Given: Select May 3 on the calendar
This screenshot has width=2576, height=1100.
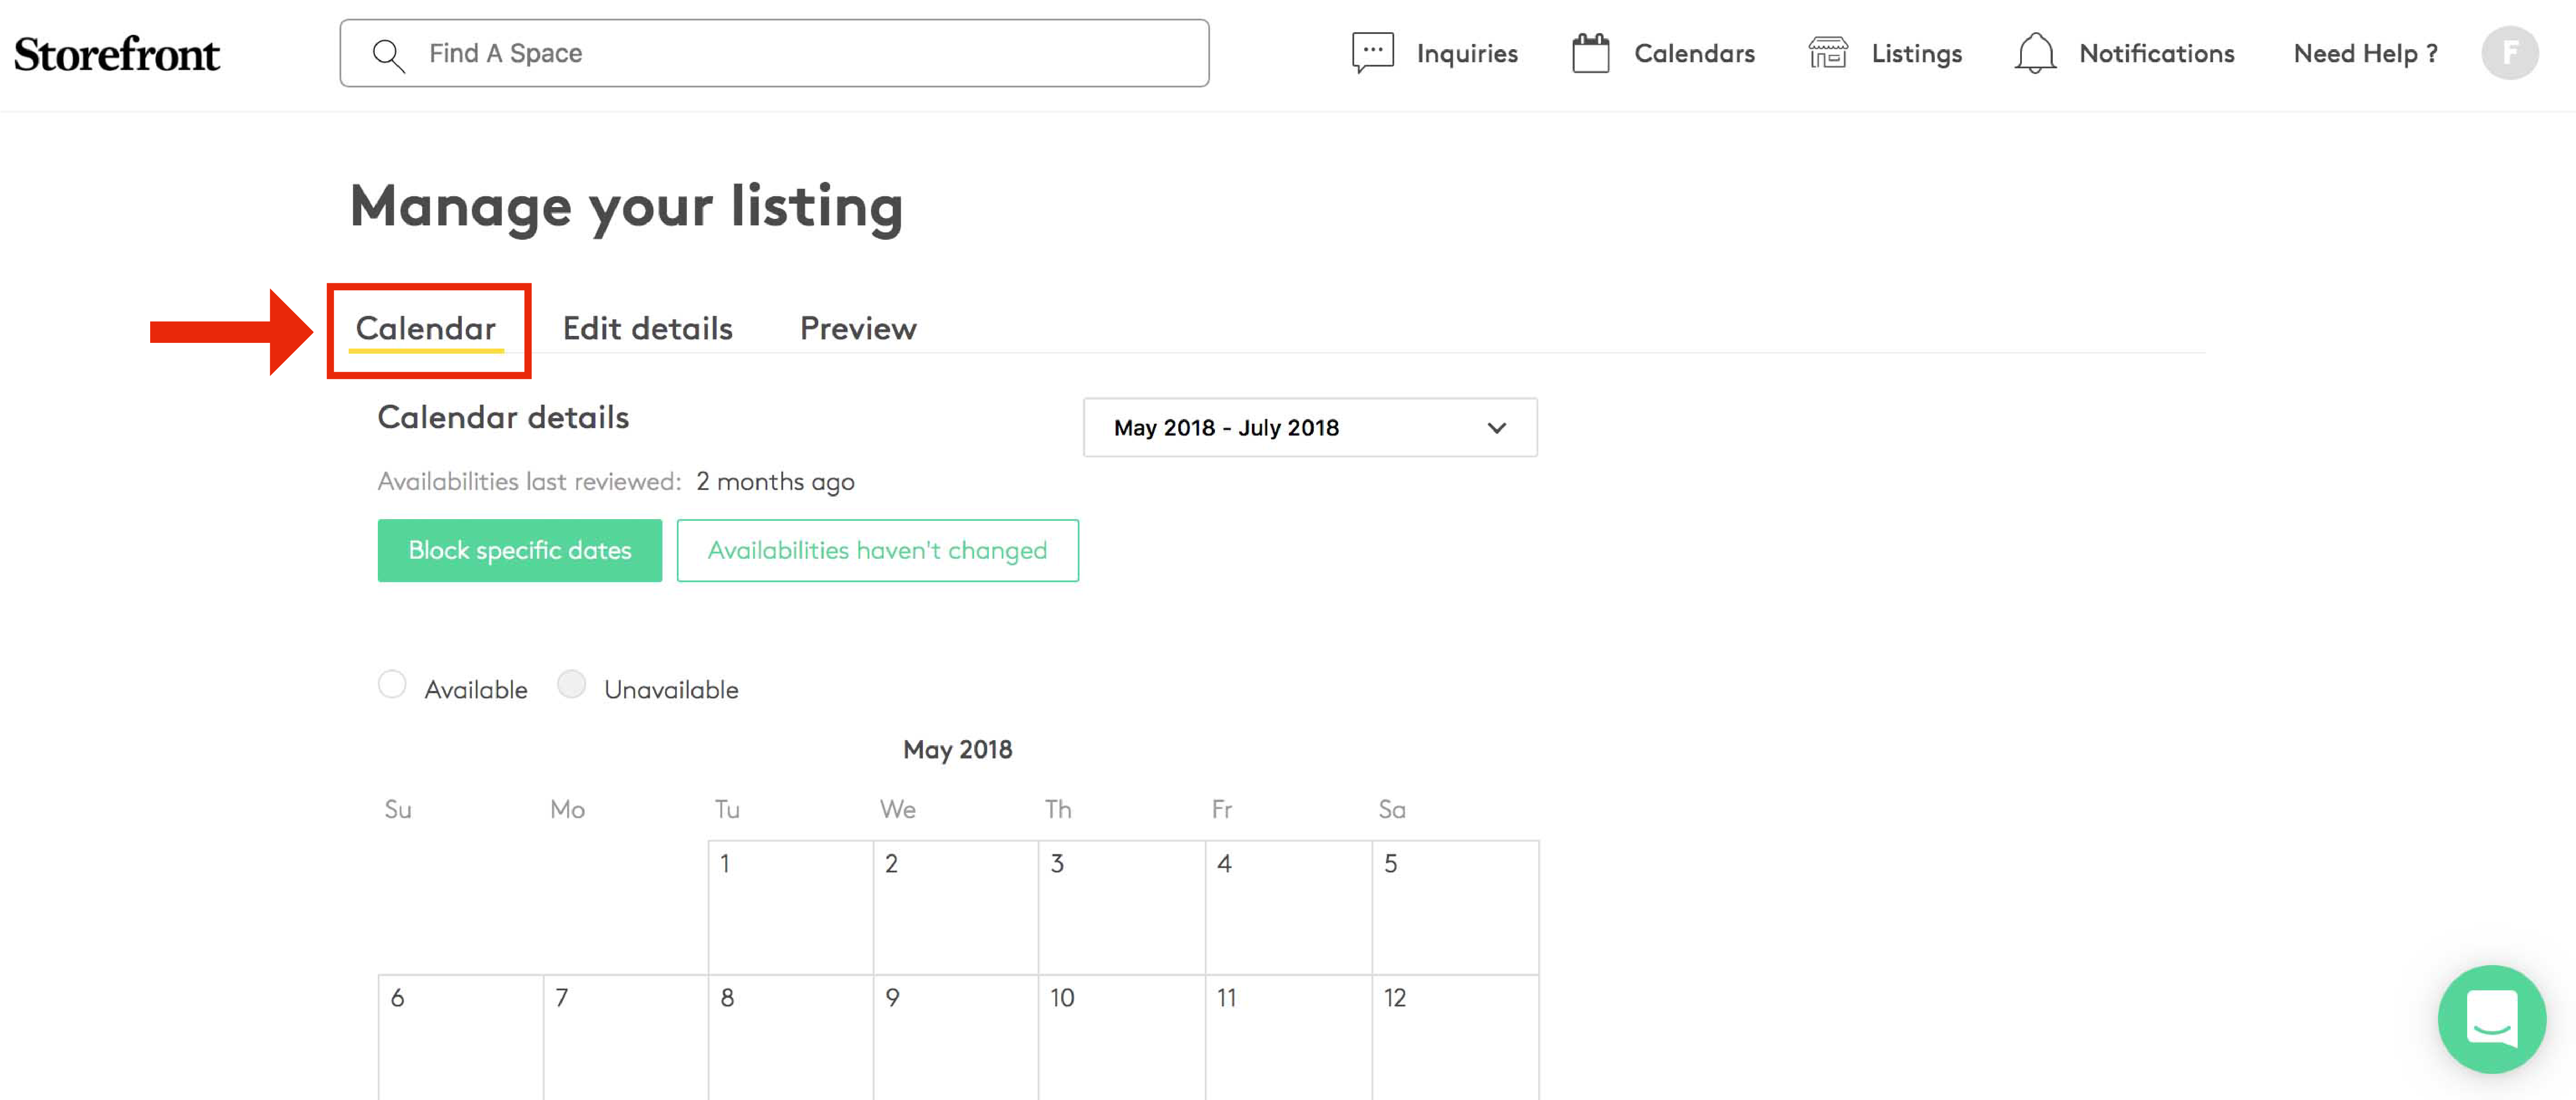Looking at the screenshot, I should click(x=1121, y=906).
